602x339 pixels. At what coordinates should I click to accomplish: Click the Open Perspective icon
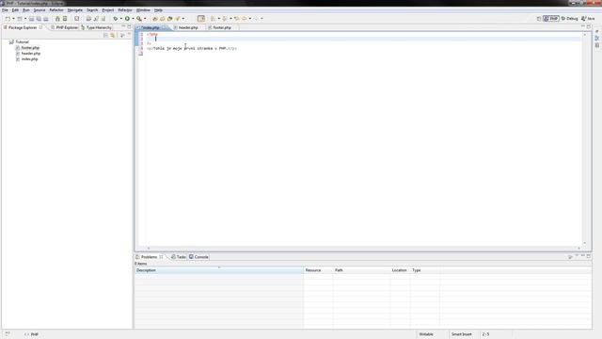pyautogui.click(x=539, y=19)
